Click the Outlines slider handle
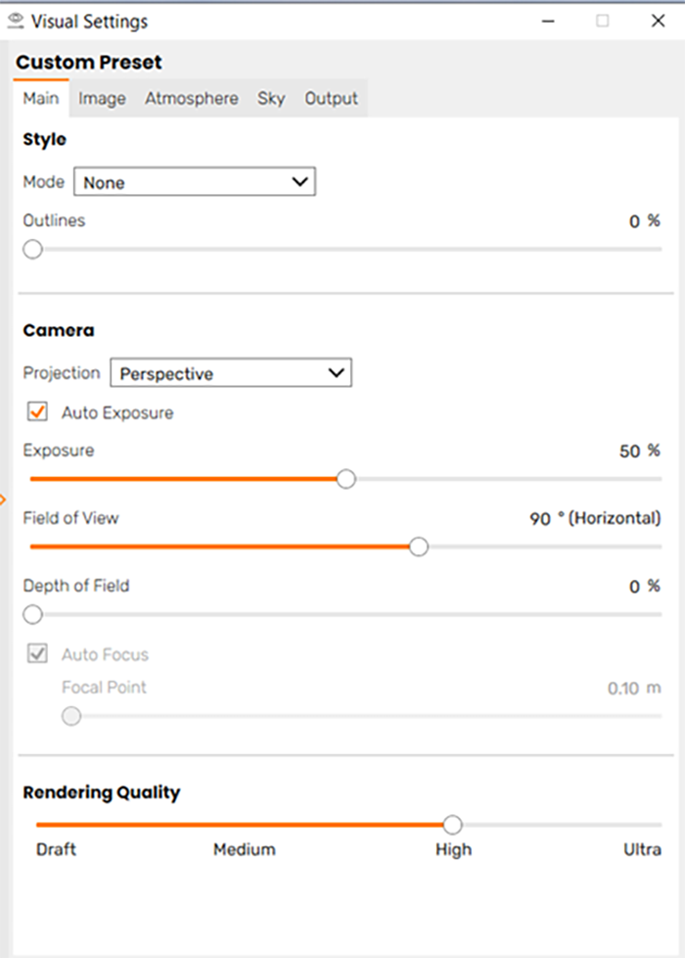685x958 pixels. (x=33, y=249)
